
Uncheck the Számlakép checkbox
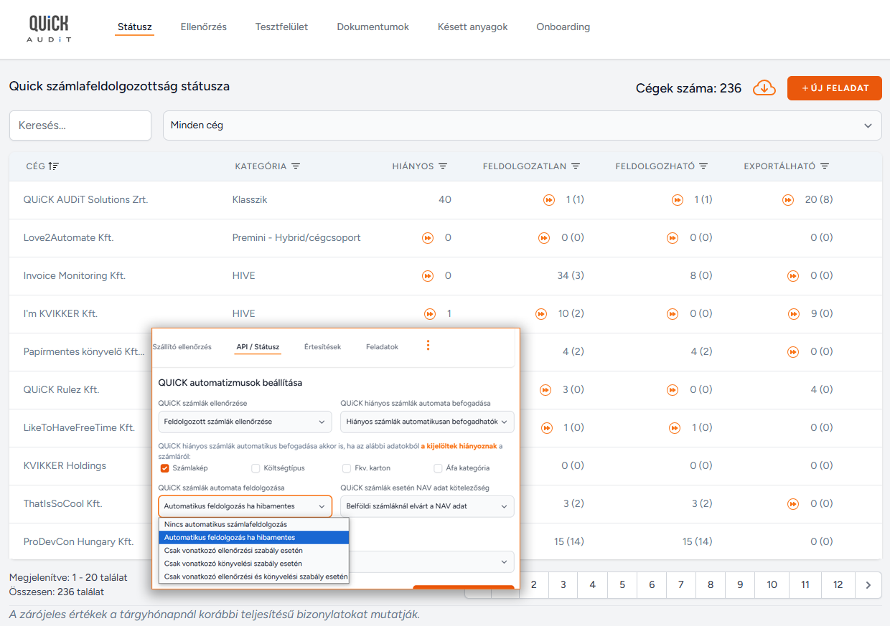pos(165,468)
